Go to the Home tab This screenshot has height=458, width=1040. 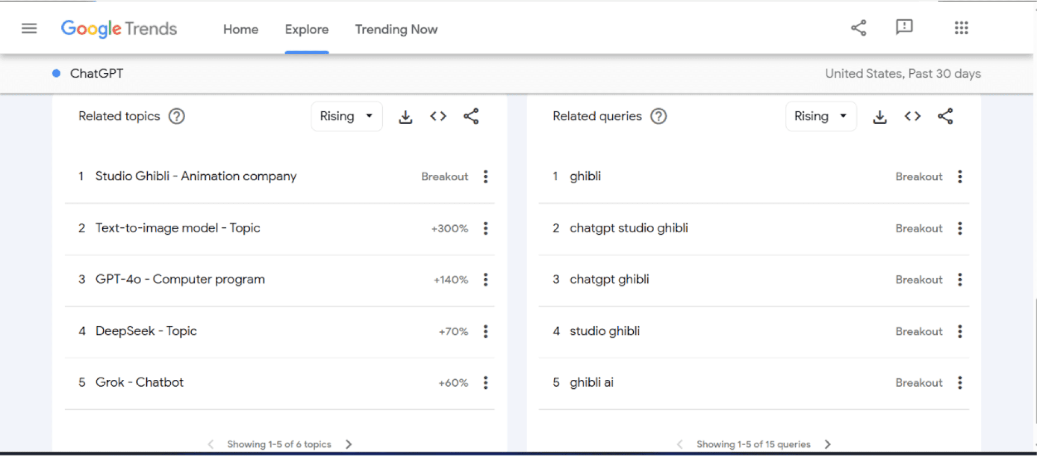[x=242, y=30]
